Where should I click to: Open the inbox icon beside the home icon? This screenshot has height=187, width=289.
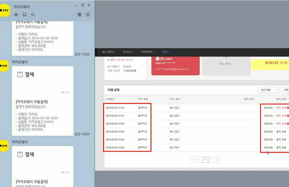click(x=24, y=15)
